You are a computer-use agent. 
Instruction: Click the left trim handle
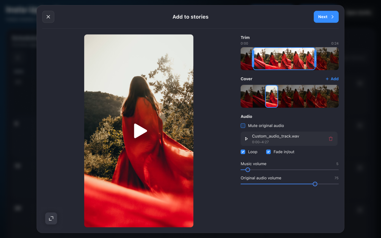click(253, 59)
